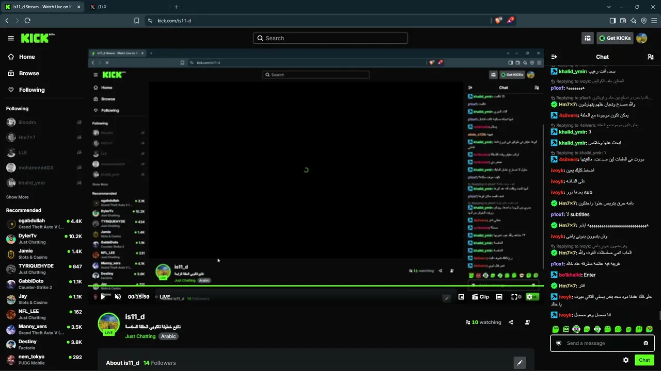Open recommended channel Jamie
This screenshot has height=371, width=661.
[44, 254]
